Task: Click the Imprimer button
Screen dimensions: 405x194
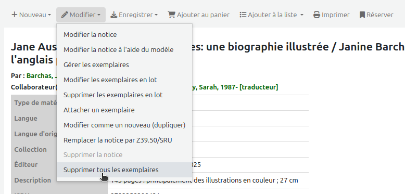Action: tap(332, 15)
